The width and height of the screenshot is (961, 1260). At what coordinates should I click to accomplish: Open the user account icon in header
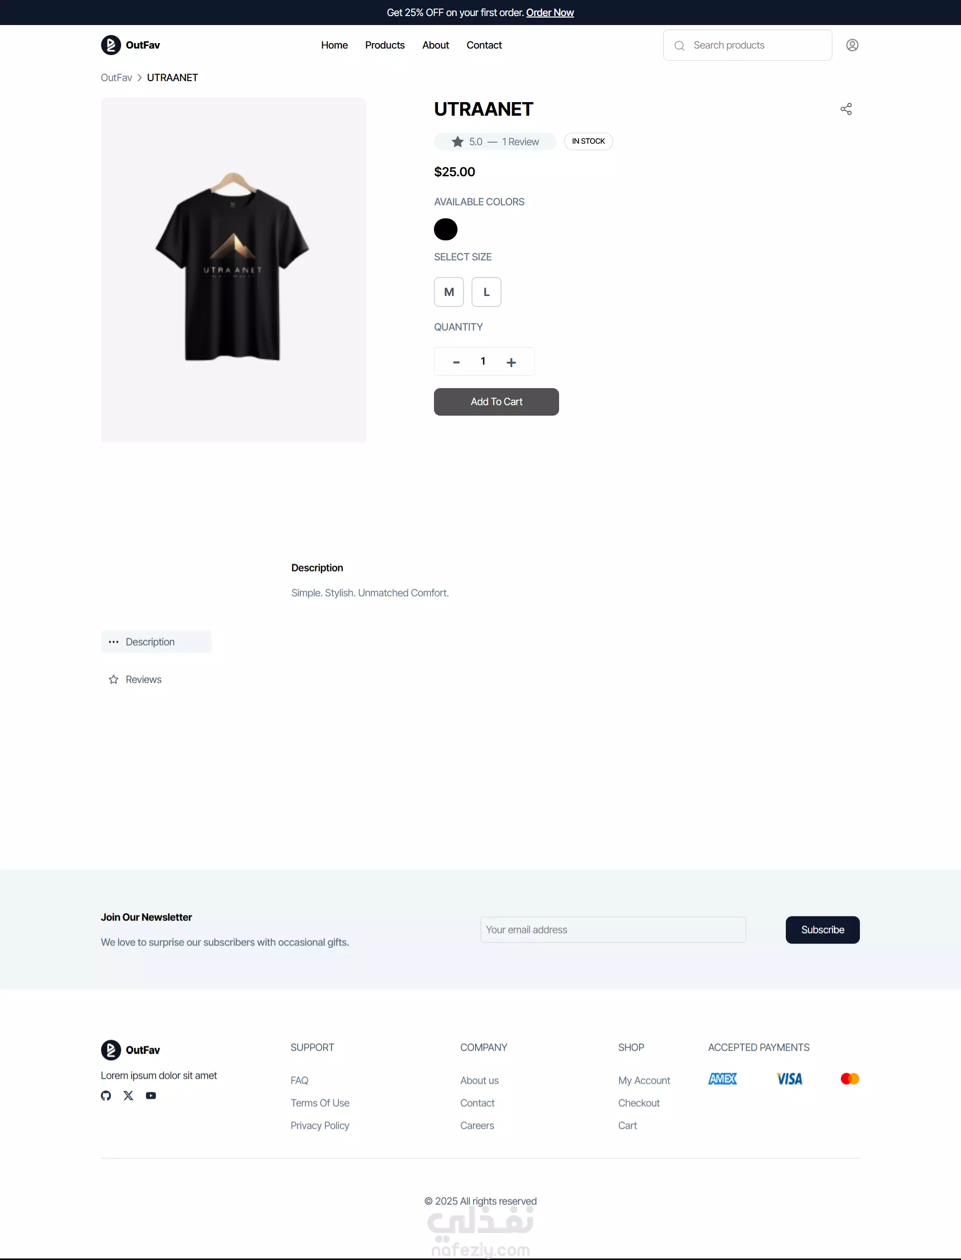852,45
